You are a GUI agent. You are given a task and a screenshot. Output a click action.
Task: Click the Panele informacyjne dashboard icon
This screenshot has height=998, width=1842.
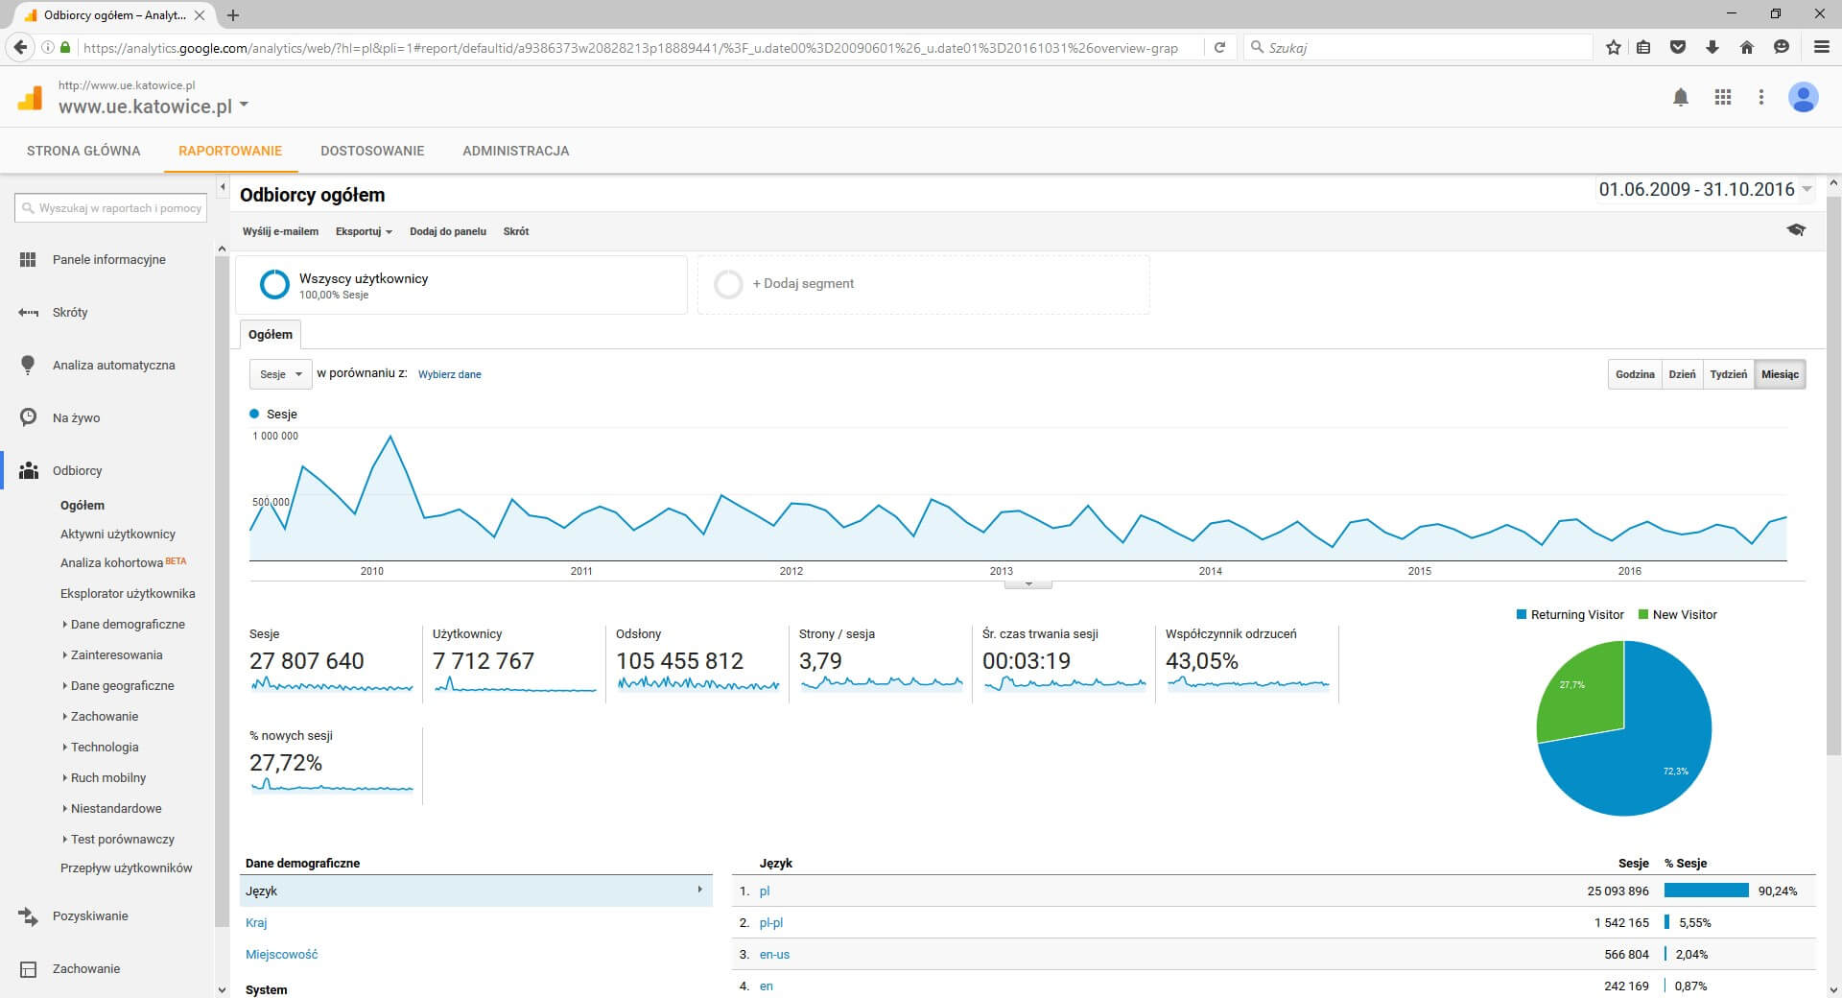point(28,260)
